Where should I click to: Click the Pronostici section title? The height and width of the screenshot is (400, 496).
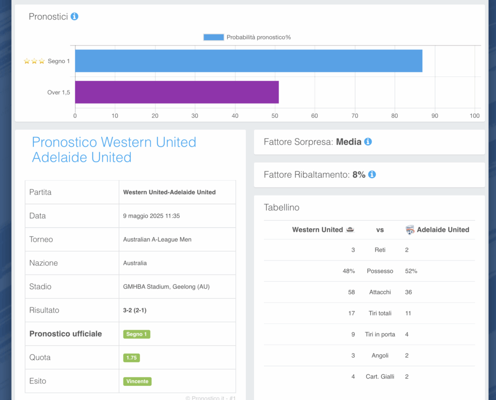click(x=48, y=16)
